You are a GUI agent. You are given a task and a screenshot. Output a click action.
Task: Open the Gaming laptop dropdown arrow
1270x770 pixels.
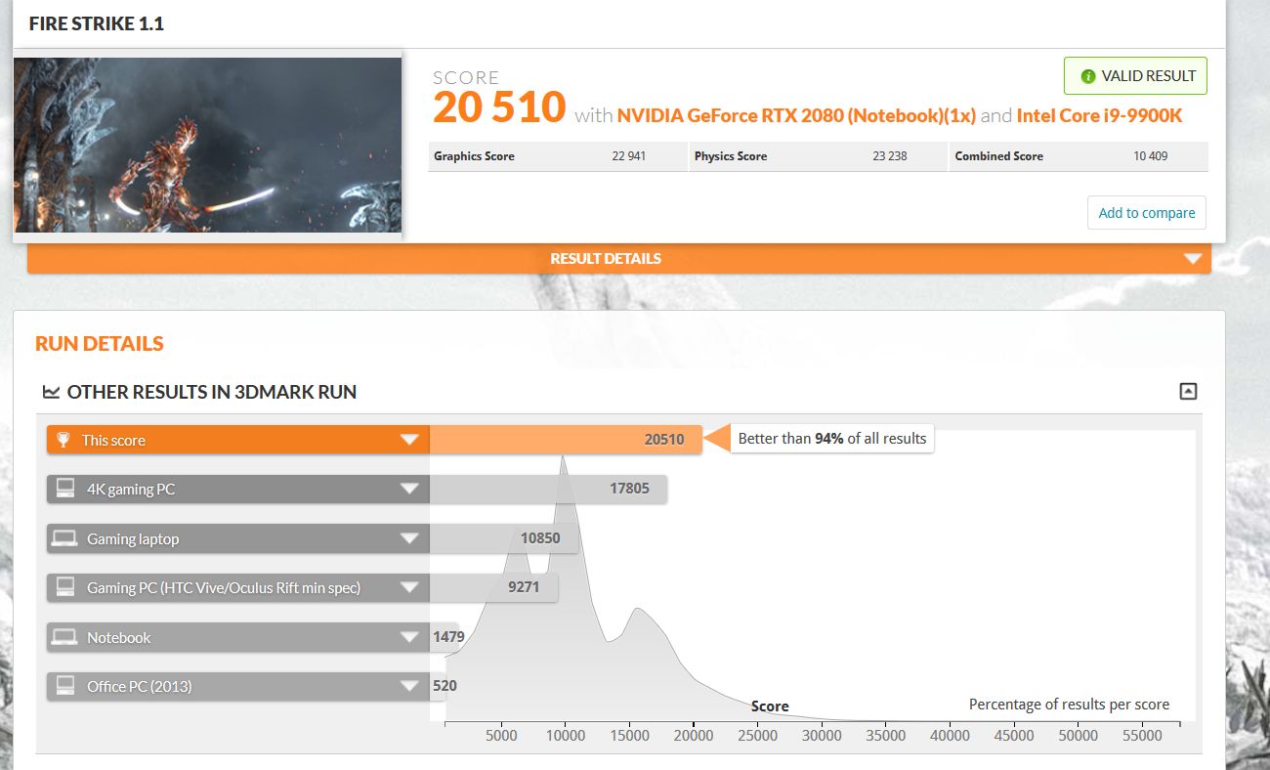point(409,539)
